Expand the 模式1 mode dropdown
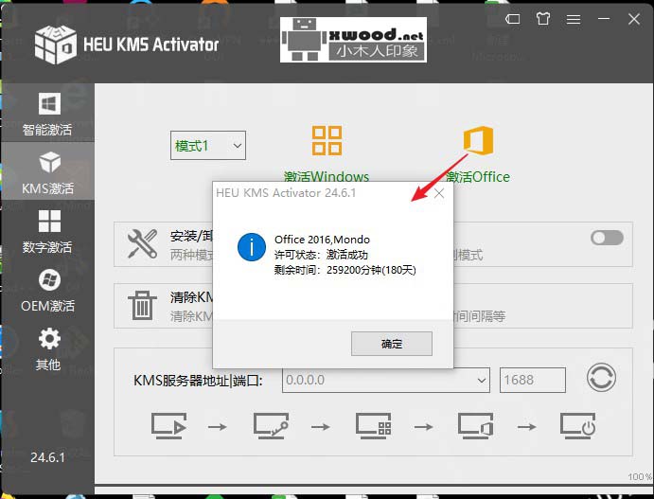Screen dimensions: 654x499 tap(207, 146)
